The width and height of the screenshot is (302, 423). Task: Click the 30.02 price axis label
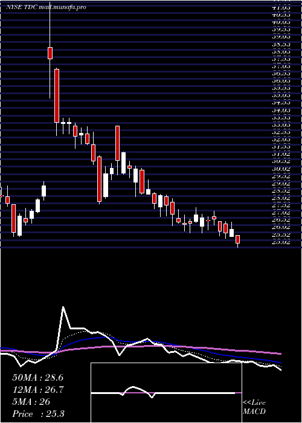(281, 169)
